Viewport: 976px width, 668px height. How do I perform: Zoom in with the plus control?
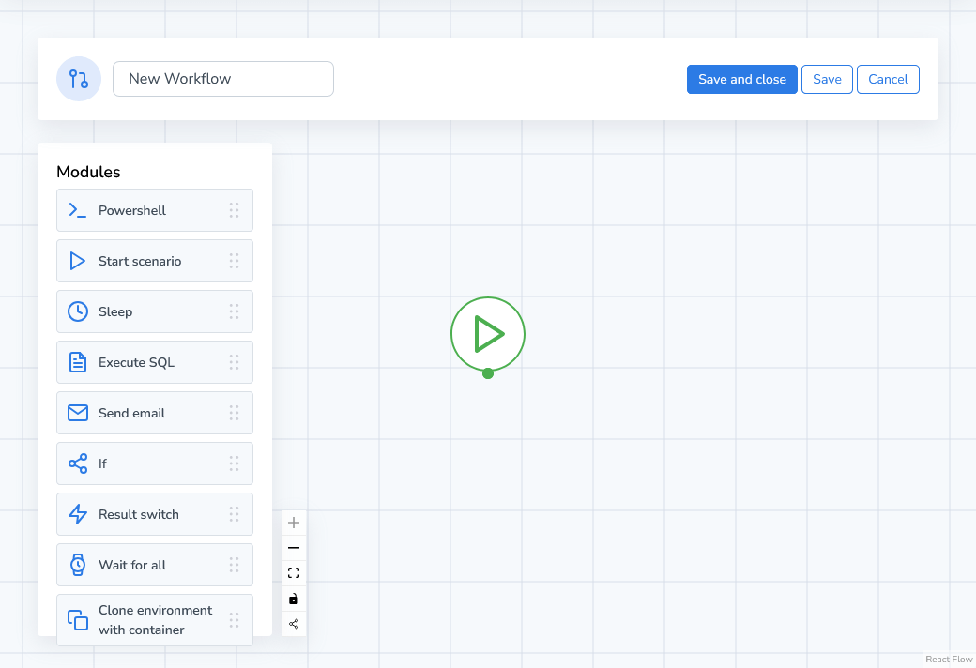tap(294, 523)
